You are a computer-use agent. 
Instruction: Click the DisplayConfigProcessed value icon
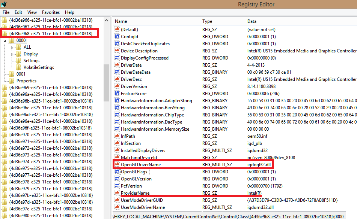pos(117,58)
